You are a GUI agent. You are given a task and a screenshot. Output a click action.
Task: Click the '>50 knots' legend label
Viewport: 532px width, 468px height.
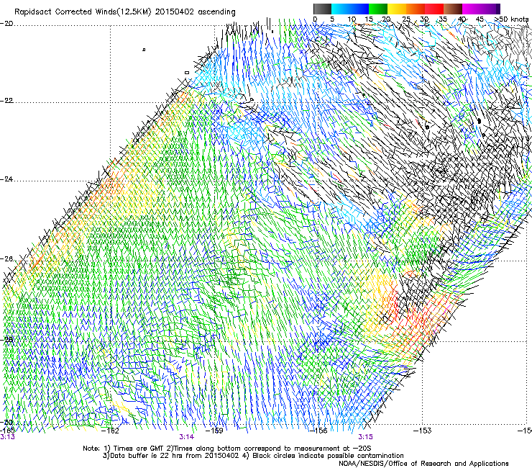coord(512,19)
